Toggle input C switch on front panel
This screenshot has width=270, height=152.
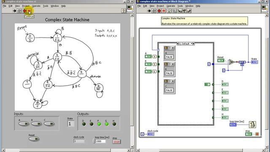pyautogui.click(x=49, y=124)
